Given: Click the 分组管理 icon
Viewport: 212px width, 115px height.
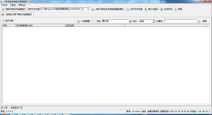Looking at the screenshot, I should tap(79, 21).
